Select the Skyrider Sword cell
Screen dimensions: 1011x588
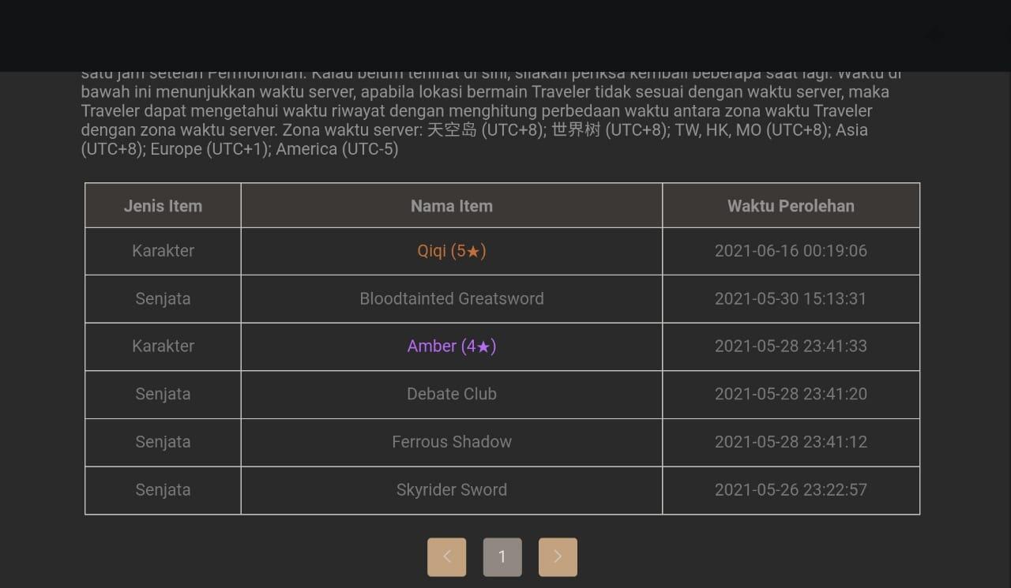(x=452, y=489)
